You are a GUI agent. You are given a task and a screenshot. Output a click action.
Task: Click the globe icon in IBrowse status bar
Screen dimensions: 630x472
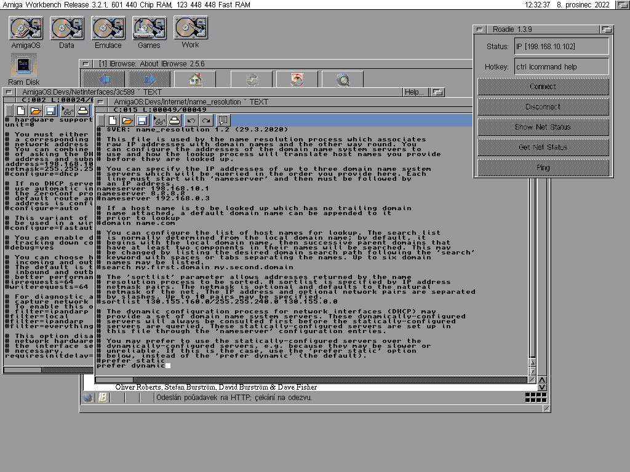click(x=88, y=398)
